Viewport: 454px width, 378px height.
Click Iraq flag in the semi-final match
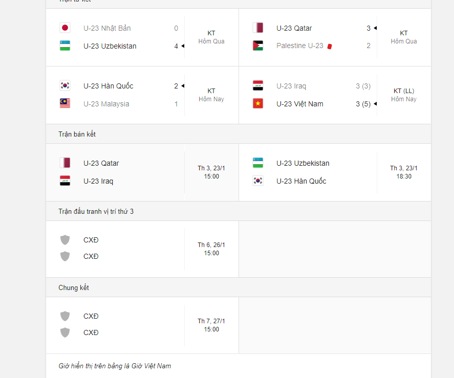(64, 181)
